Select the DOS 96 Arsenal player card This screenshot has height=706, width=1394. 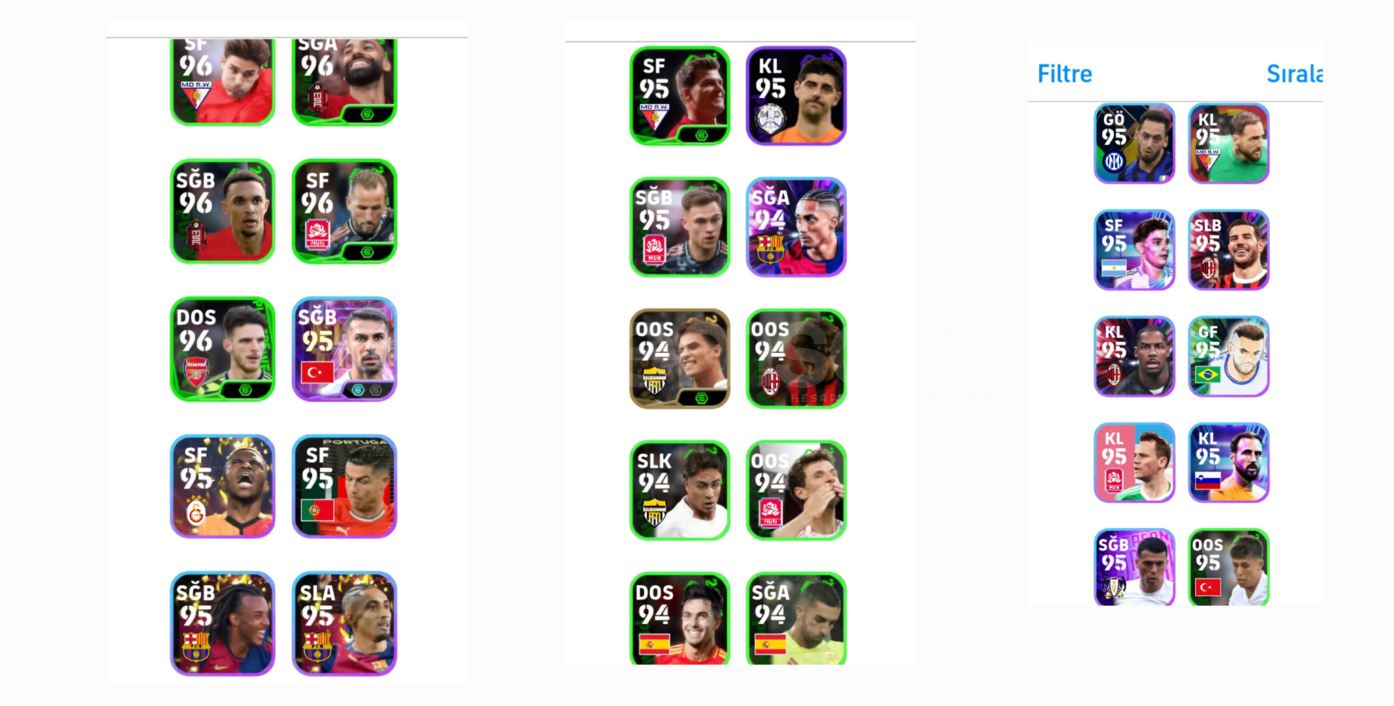pos(223,349)
